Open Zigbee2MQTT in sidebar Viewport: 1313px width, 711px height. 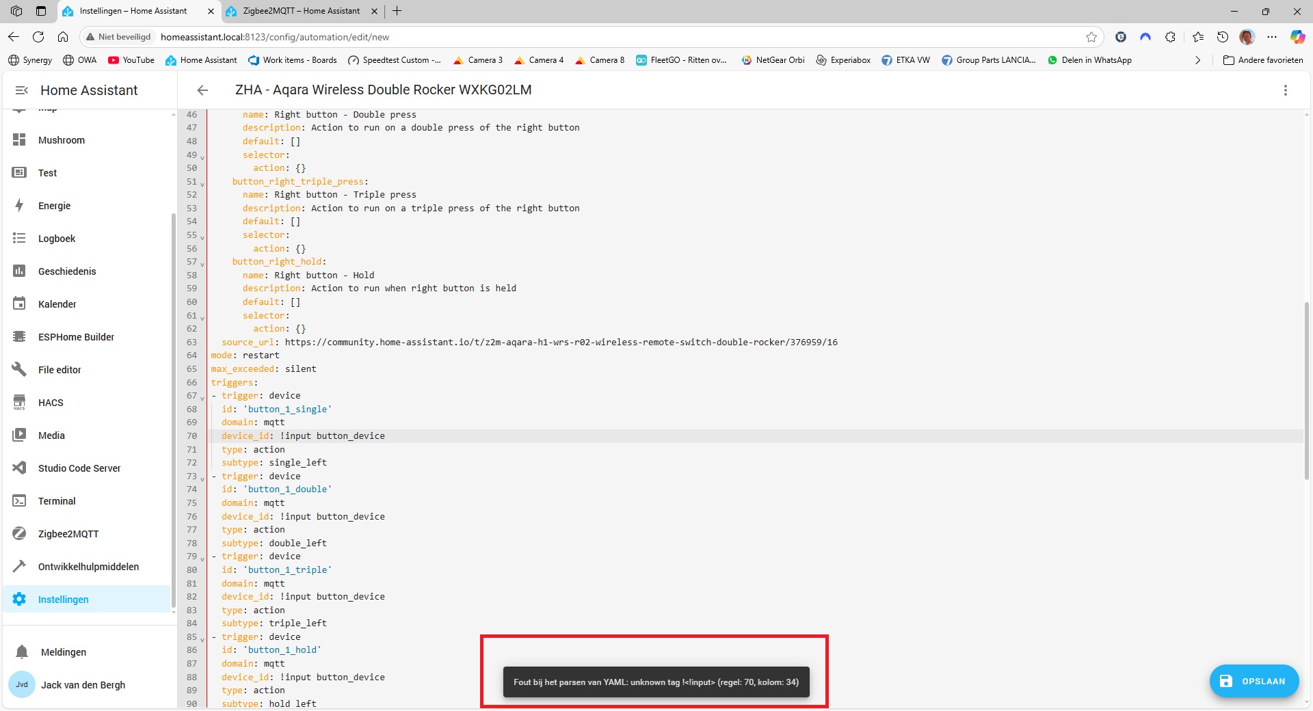[87, 534]
